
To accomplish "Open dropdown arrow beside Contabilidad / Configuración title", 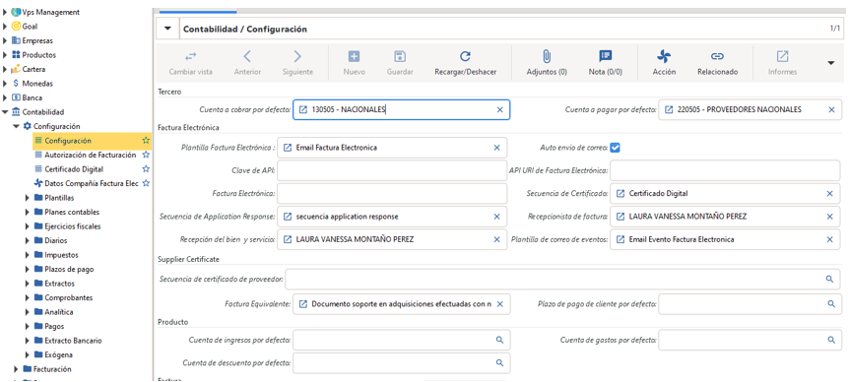I will click(167, 30).
